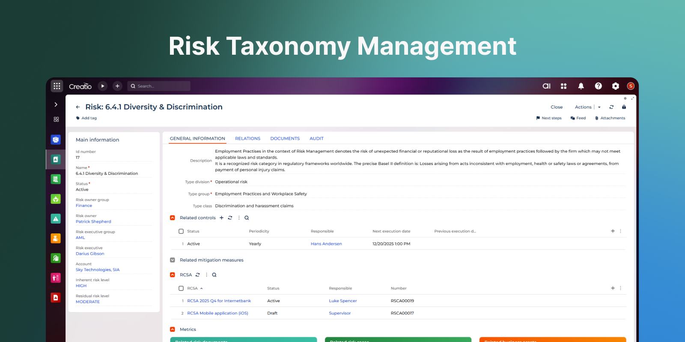Search within the RCSA list
Screen dimensions: 685x342
(x=214, y=275)
